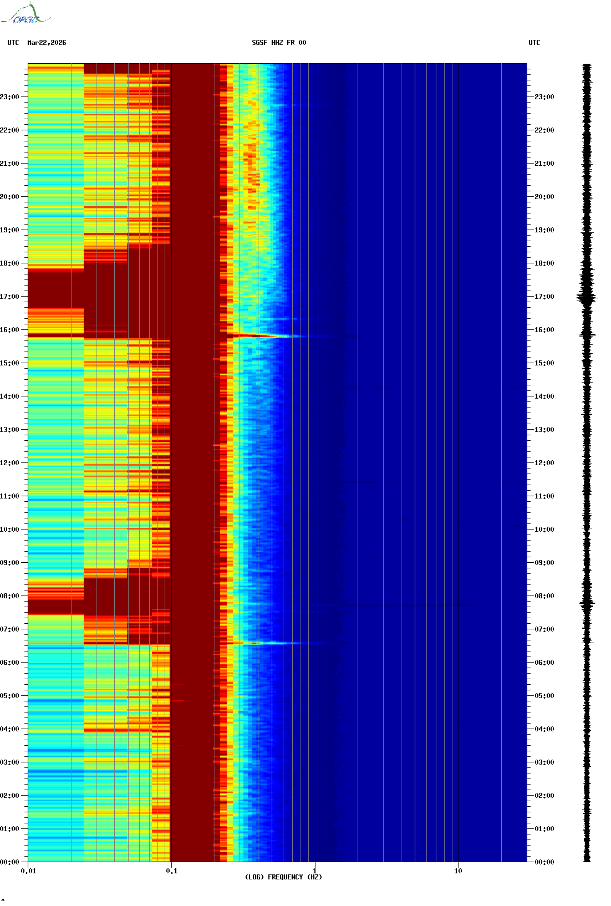The height and width of the screenshot is (906, 611).
Task: Click the '0.01' frequency axis tick label
Action: [x=28, y=871]
